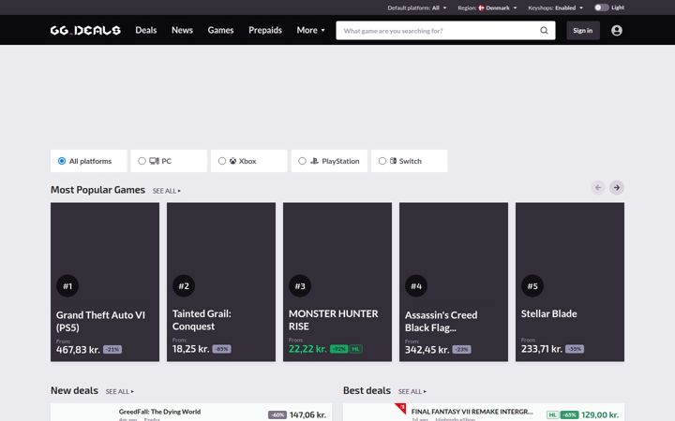Click the #1 rank badge
This screenshot has height=421, width=675.
click(67, 286)
